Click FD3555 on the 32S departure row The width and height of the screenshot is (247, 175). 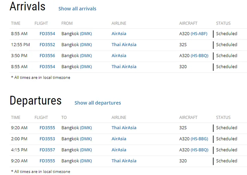coord(47,128)
